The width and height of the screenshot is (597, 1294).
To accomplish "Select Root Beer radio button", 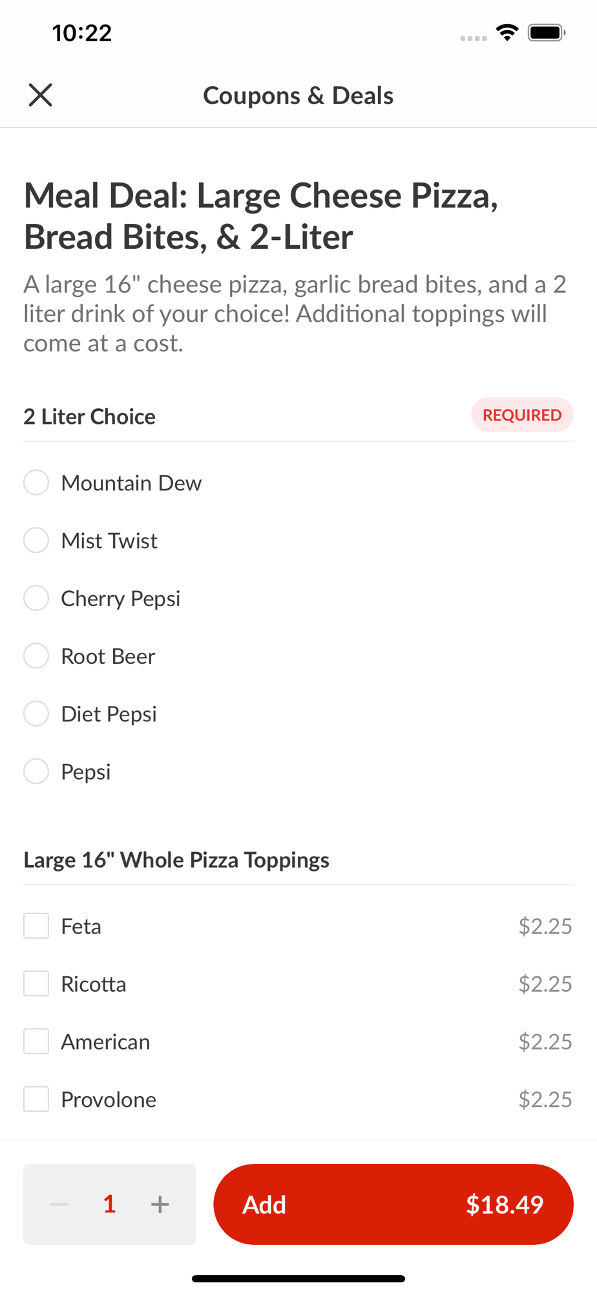I will [x=36, y=656].
